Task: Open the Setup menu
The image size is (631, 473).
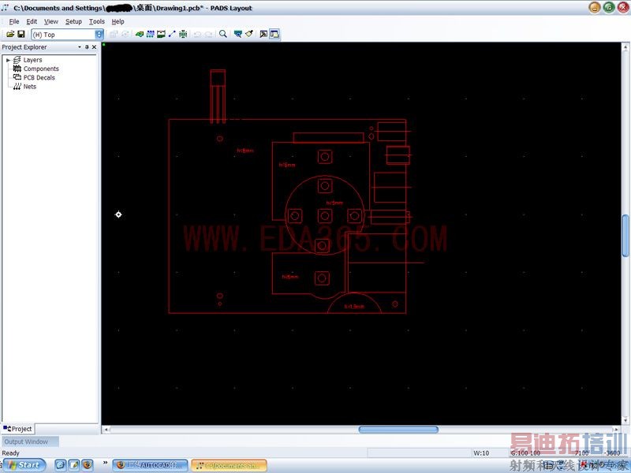Action: (73, 22)
